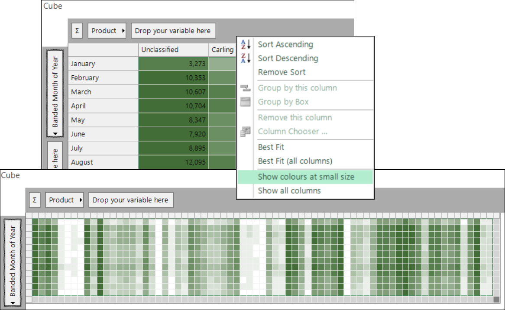Image resolution: width=505 pixels, height=310 pixels.
Task: Choose Show all columns menu entry
Action: tap(289, 191)
